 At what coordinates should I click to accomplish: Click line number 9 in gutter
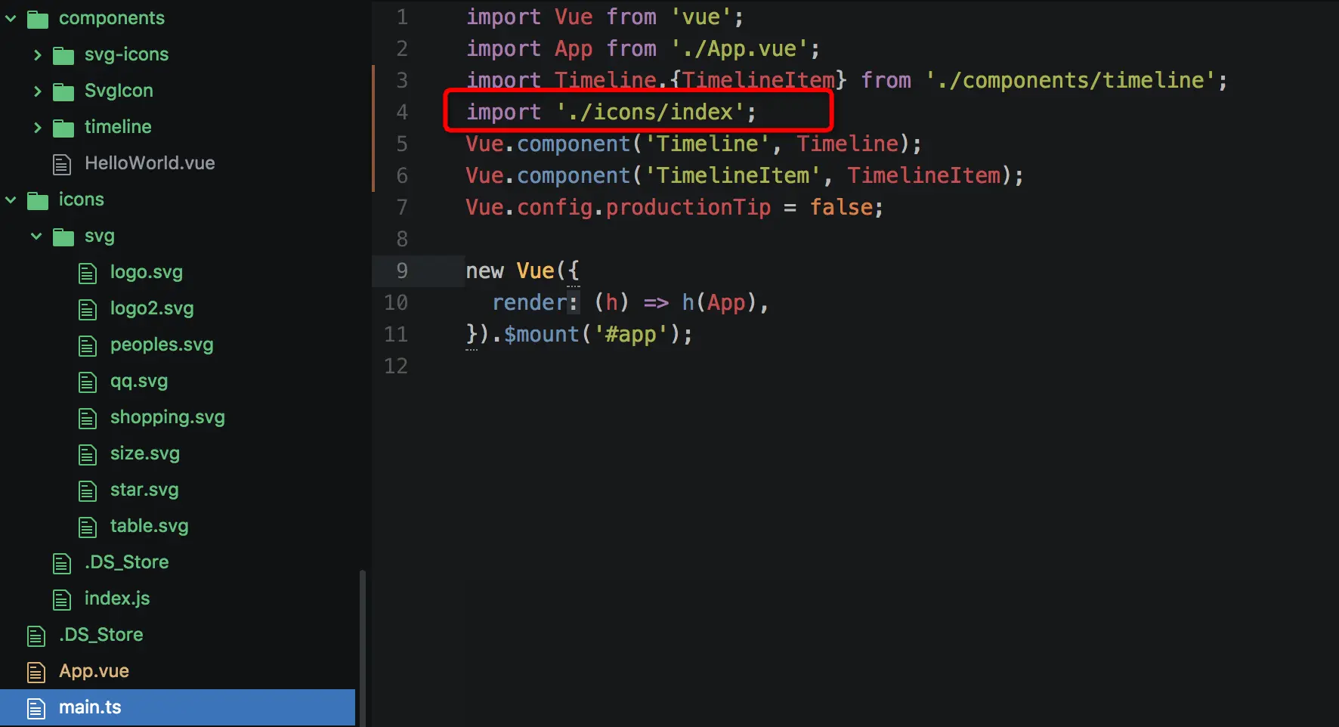(x=402, y=271)
